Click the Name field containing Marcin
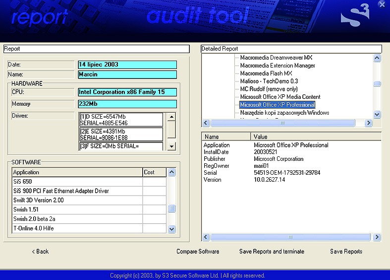390x280 pixels. point(127,74)
